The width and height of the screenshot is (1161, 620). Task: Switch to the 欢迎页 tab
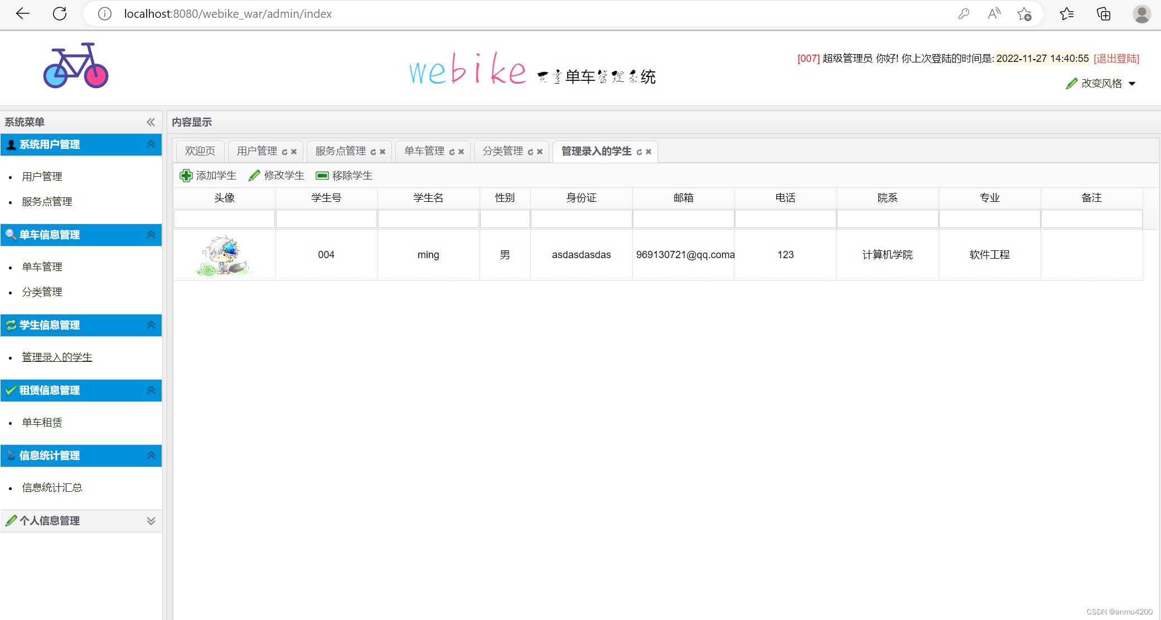[200, 151]
